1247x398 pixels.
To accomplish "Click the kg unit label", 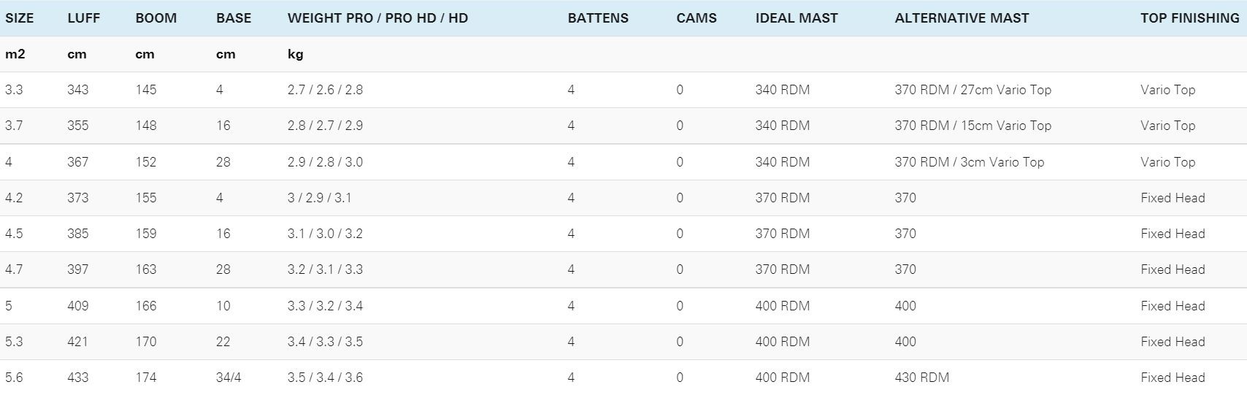I will (295, 54).
